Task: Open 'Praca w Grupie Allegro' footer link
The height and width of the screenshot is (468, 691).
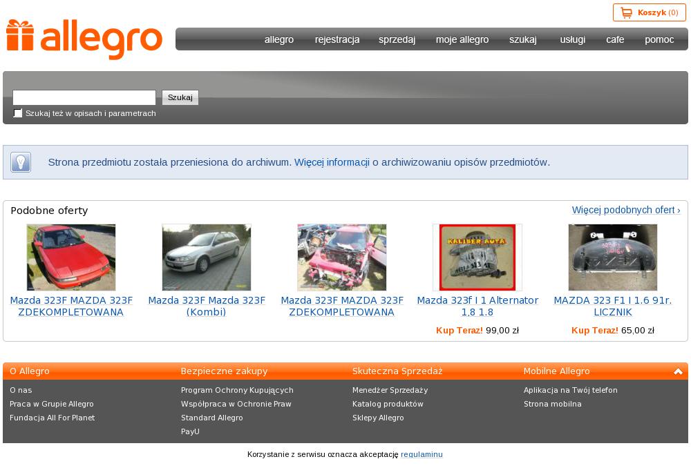Action: [x=52, y=404]
